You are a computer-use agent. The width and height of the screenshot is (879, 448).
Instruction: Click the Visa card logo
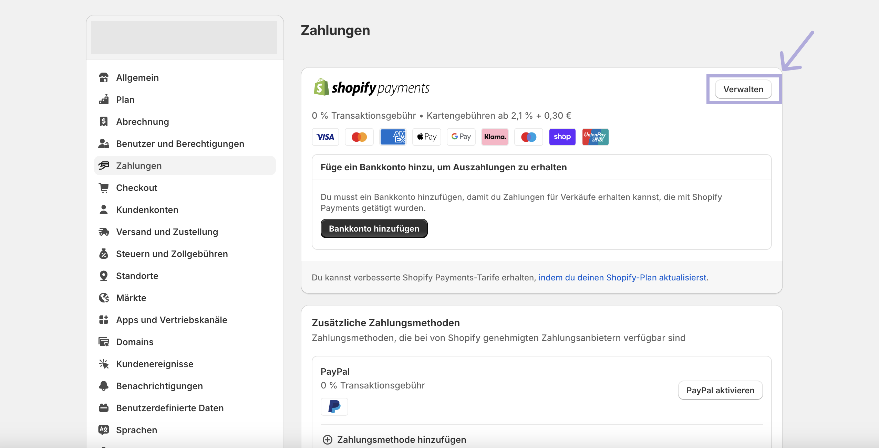tap(325, 137)
